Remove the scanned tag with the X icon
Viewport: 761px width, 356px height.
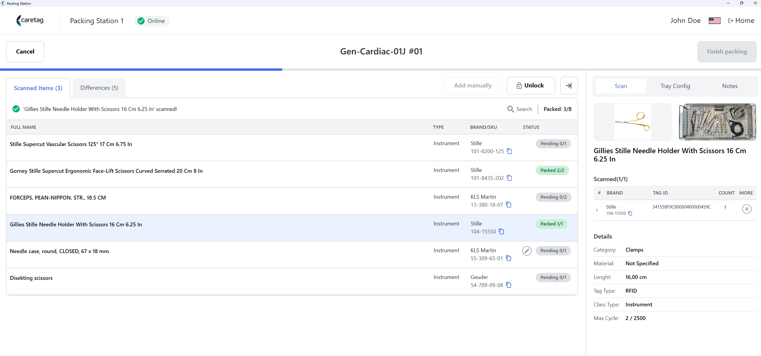pyautogui.click(x=747, y=209)
